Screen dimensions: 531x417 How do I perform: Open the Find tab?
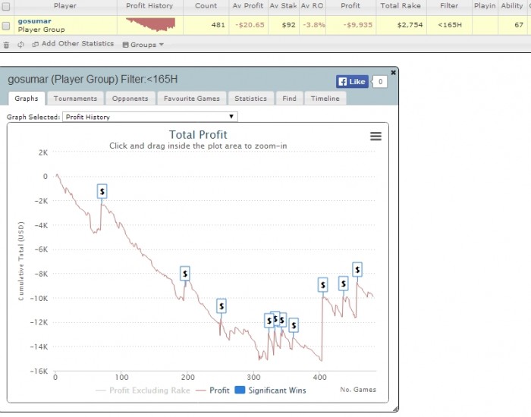(289, 99)
